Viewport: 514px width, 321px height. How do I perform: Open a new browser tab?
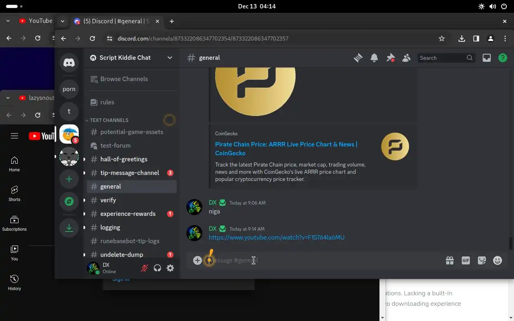tap(172, 21)
